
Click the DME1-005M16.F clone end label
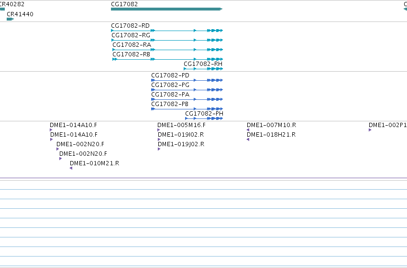(x=181, y=125)
